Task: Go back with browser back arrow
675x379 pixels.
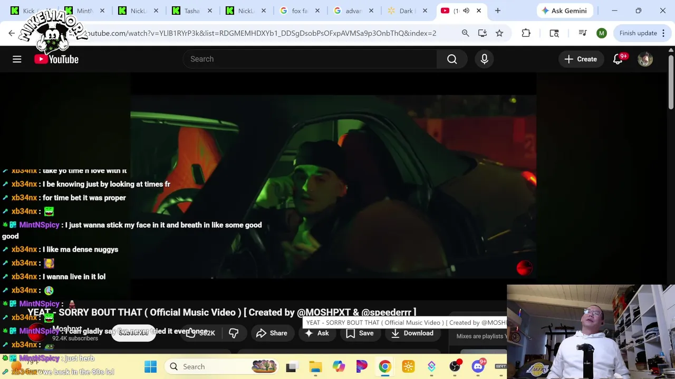Action: click(x=12, y=33)
